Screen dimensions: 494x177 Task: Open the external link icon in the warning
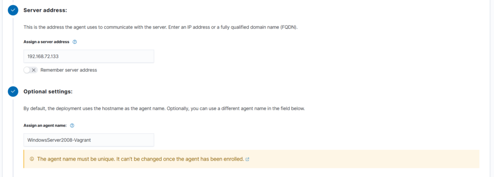247,159
